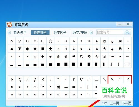
Task: Select the solid heart card suit symbol
Action: click(x=81, y=49)
